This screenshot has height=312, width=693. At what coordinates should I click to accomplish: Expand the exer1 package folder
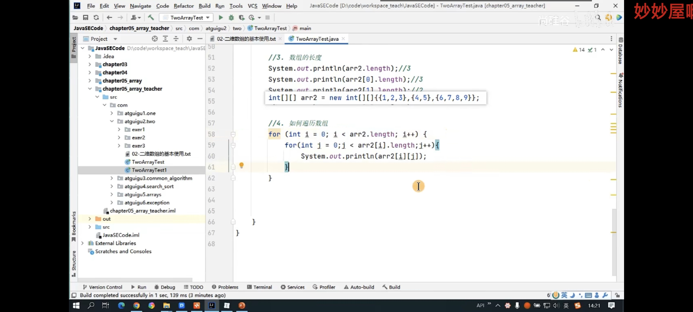[x=119, y=130]
